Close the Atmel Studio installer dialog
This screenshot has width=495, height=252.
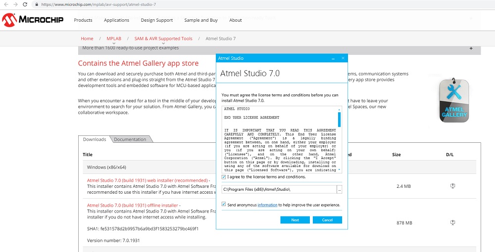click(343, 58)
